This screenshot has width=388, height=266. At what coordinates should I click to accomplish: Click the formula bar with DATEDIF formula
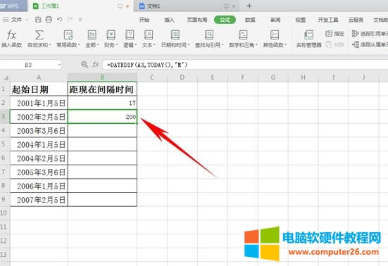tap(245, 65)
